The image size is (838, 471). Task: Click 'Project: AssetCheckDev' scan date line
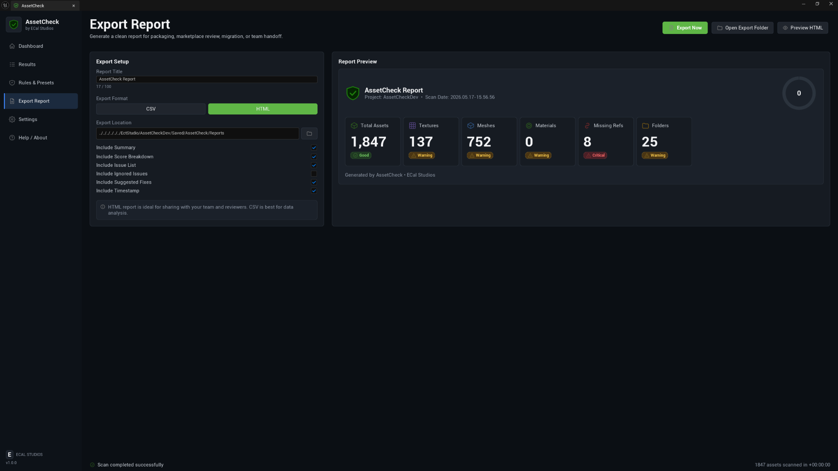pos(429,97)
